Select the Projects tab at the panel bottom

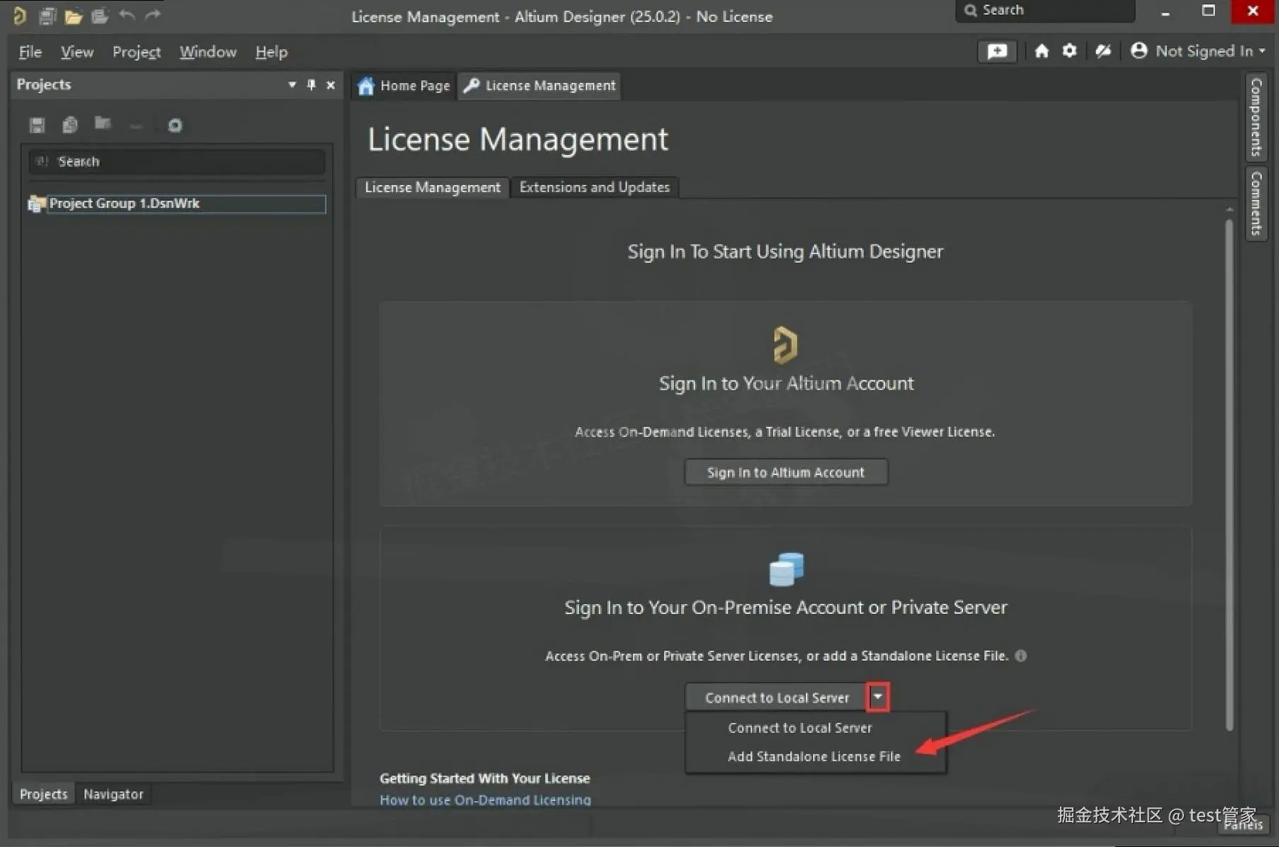click(x=43, y=794)
